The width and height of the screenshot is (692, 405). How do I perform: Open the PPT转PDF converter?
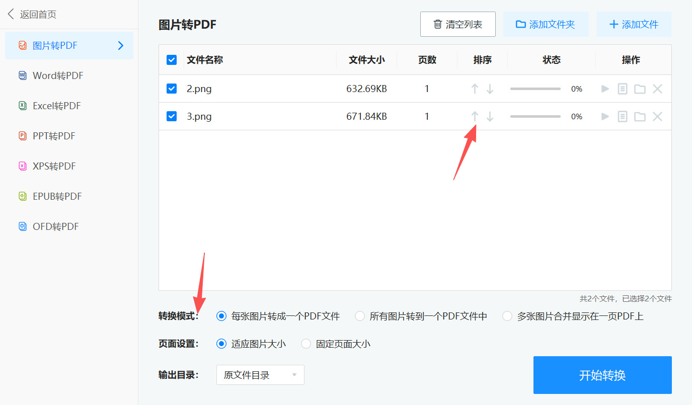point(50,136)
